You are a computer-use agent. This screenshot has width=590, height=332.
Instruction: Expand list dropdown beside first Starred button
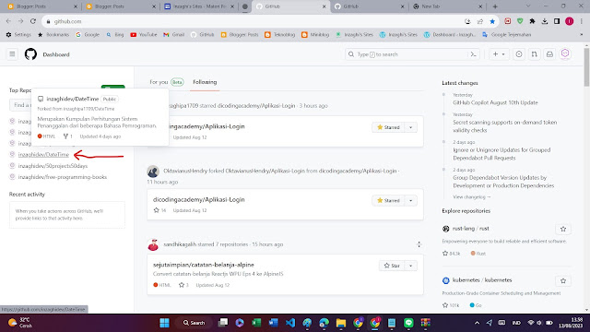(411, 127)
